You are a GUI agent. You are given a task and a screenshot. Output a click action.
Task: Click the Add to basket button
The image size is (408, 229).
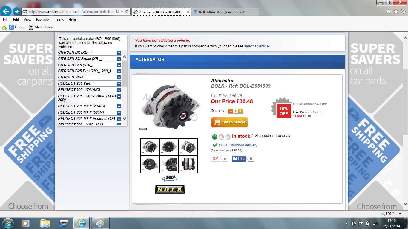(229, 122)
